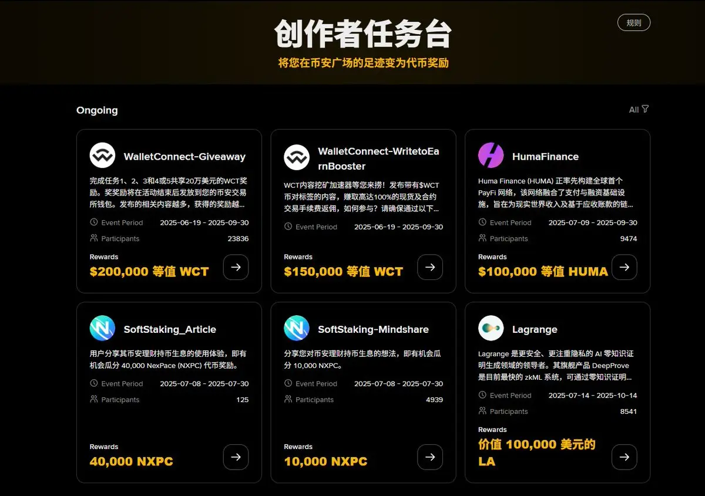The image size is (705, 496).
Task: Click the clock icon in WalletConnect-WritetoEarnBooster card
Action: [x=288, y=227]
